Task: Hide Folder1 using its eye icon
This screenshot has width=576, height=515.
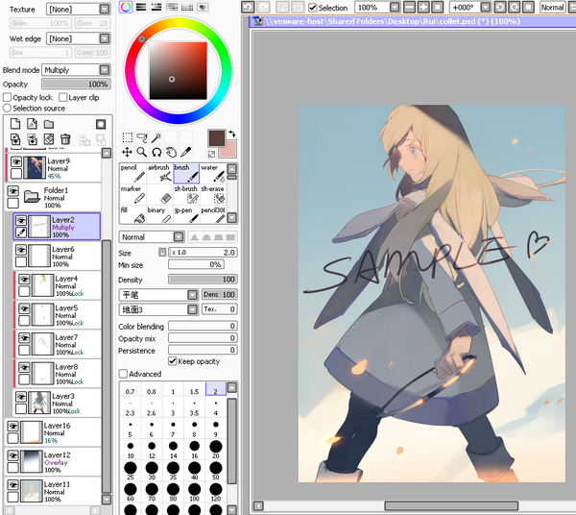Action: click(12, 191)
